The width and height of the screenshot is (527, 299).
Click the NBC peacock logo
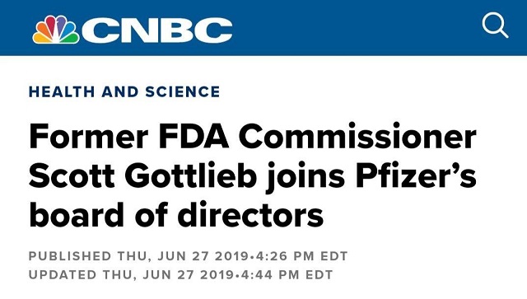click(x=56, y=30)
